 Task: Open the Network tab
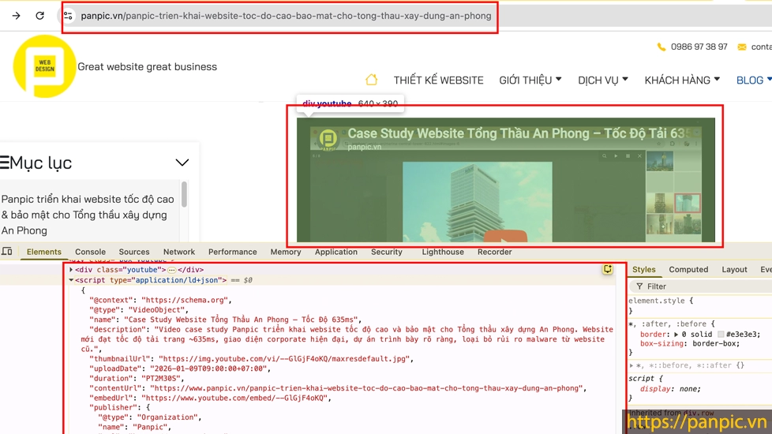(178, 252)
